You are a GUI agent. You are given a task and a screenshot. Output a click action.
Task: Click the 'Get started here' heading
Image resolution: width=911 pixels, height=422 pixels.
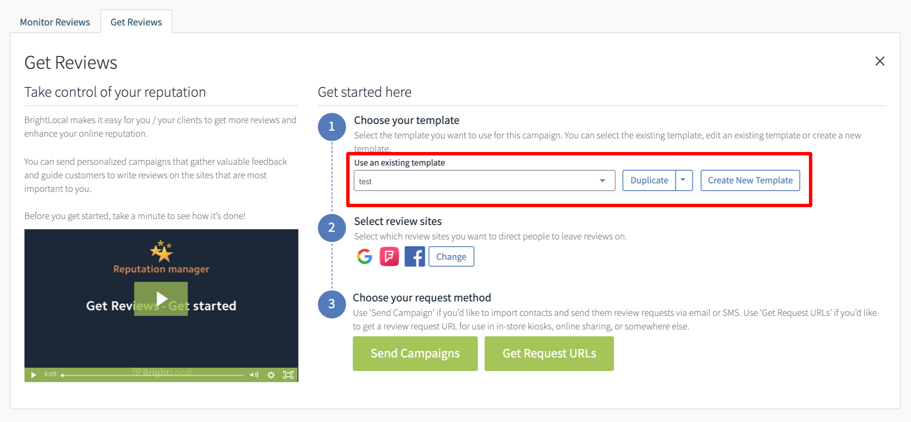point(364,92)
